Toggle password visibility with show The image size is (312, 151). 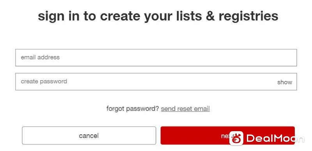pos(285,82)
